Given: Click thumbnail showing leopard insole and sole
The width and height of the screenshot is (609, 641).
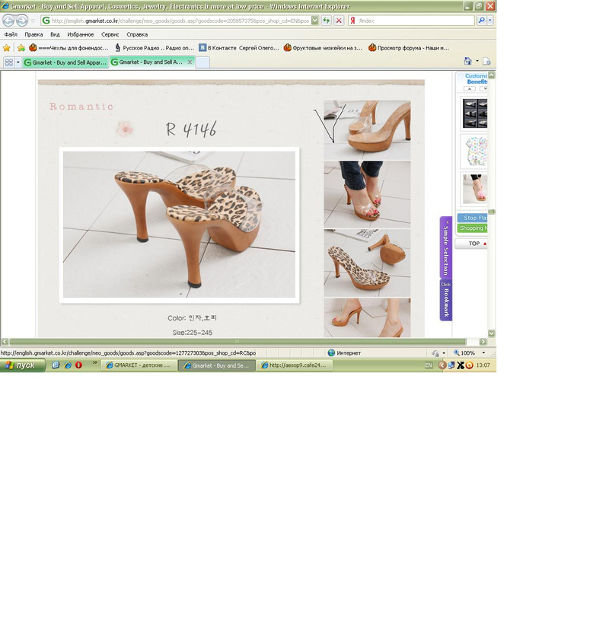Looking at the screenshot, I should 367,263.
